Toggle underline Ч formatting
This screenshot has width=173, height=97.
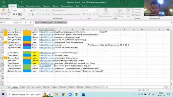point(19,14)
